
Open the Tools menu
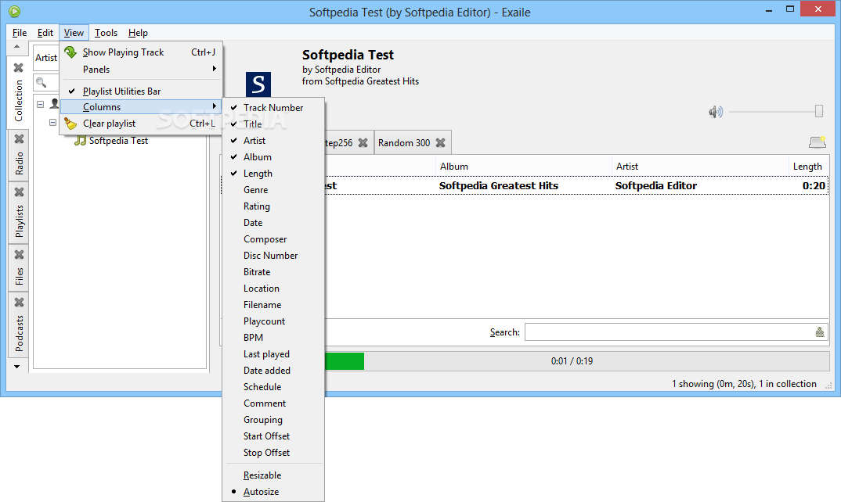[106, 33]
